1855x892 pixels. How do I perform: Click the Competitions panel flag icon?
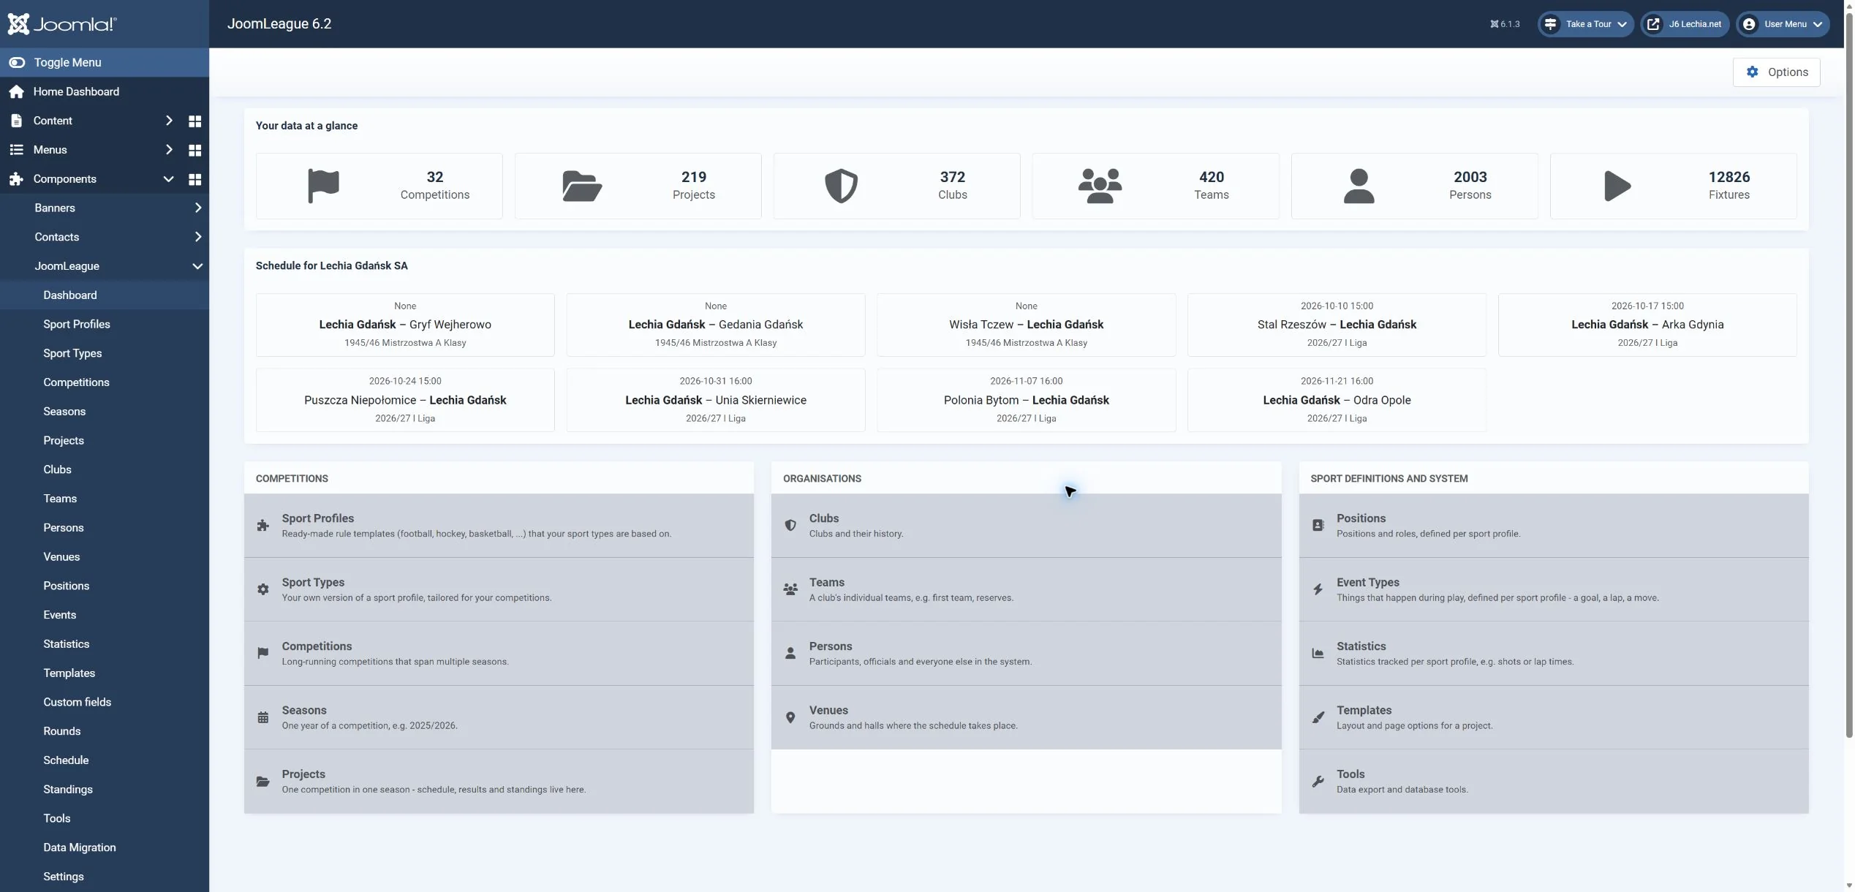coord(263,653)
